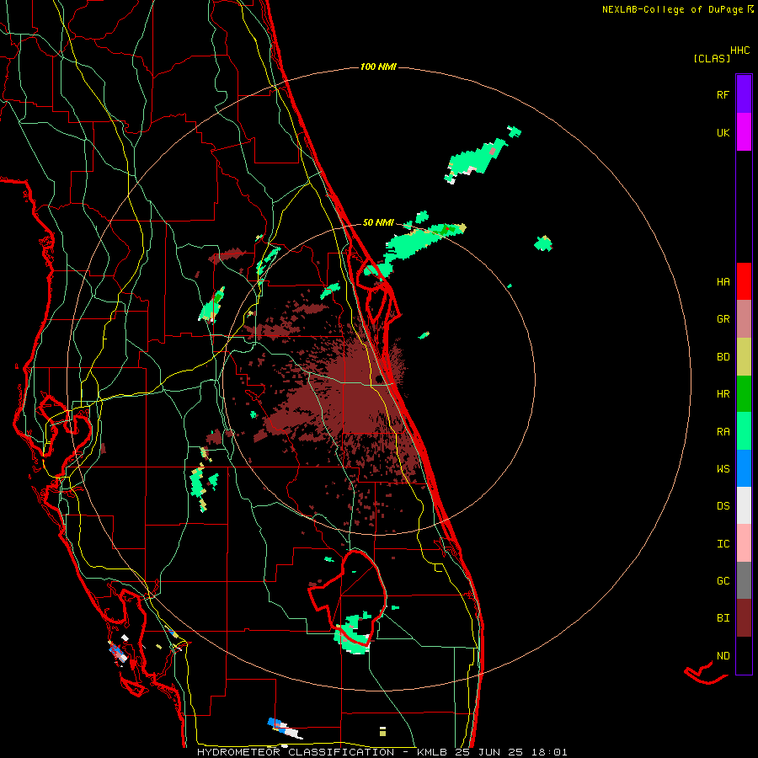Select the BD yellow legend swatch
The image size is (758, 758).
tap(744, 356)
